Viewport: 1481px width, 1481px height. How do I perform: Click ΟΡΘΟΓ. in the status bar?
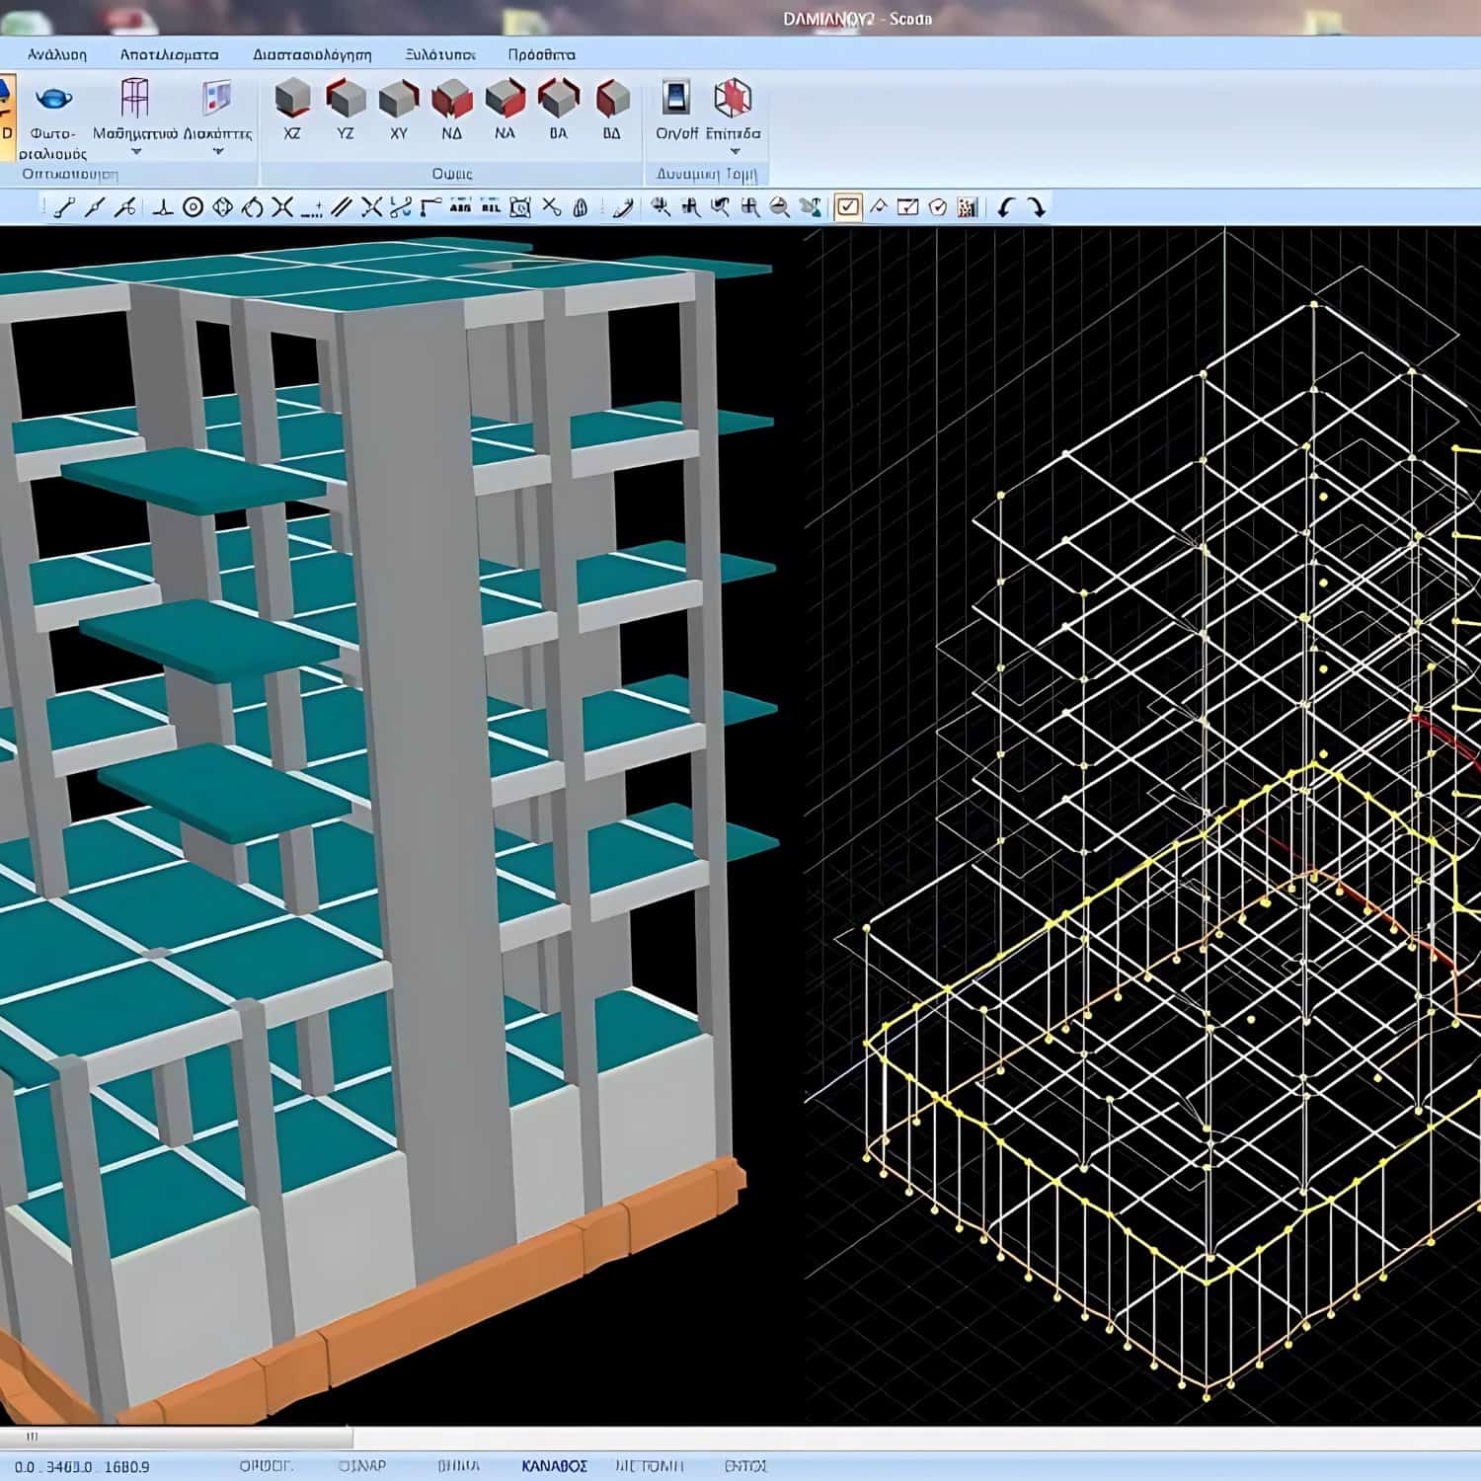pyautogui.click(x=267, y=1466)
